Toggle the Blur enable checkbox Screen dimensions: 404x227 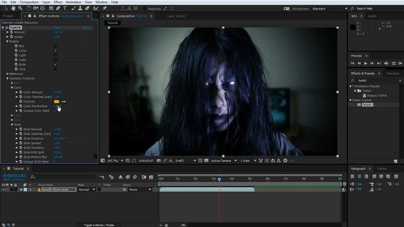click(55, 46)
